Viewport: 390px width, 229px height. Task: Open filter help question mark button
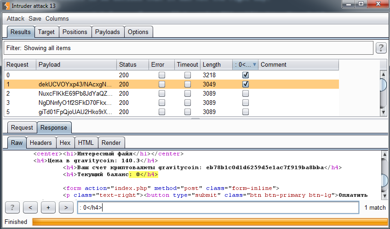click(x=381, y=48)
